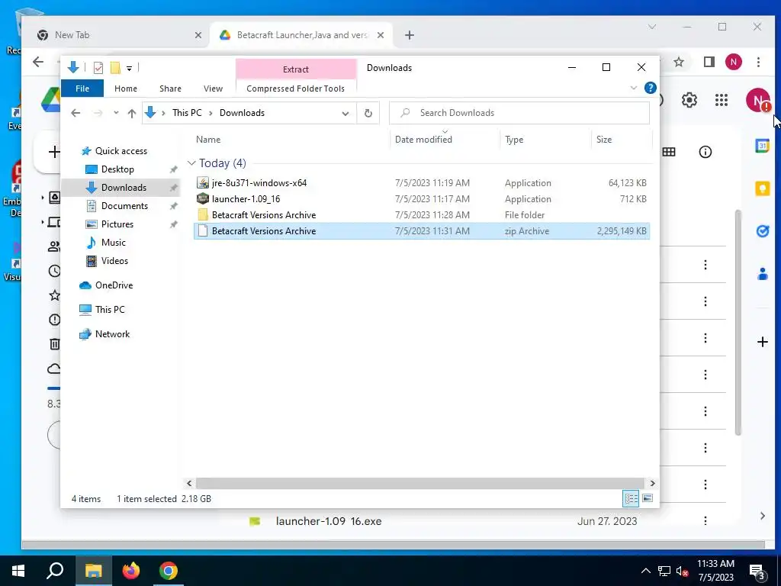Open Google apps grid
Screen dimensions: 781x586
[x=722, y=100]
